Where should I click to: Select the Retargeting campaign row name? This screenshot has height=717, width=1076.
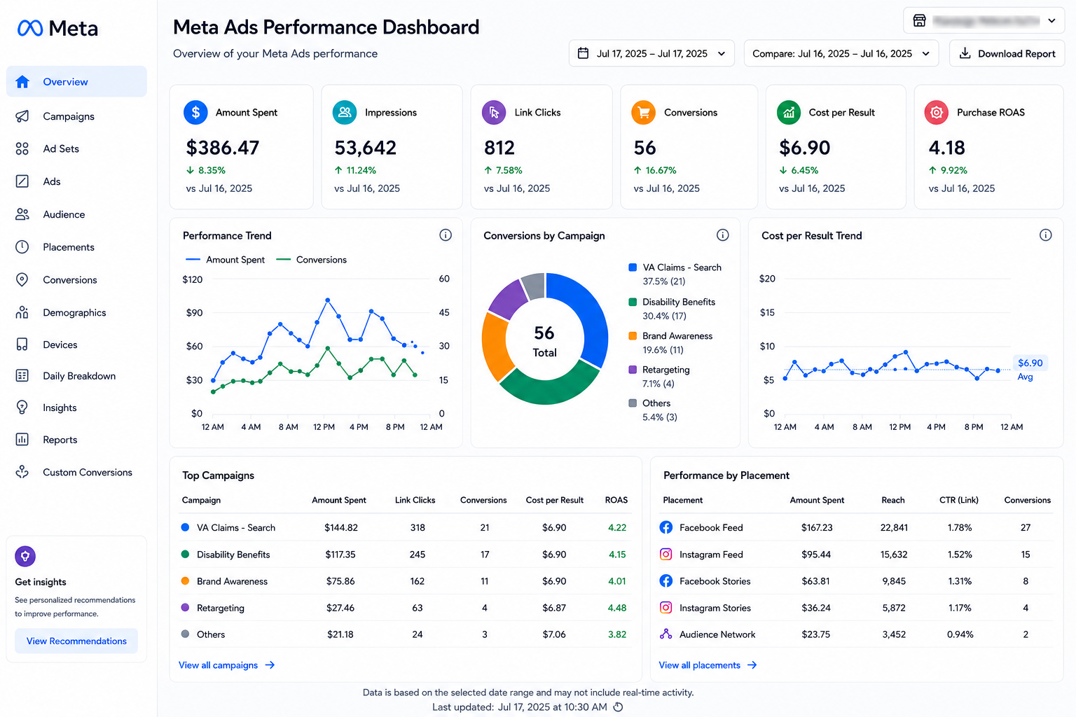pyautogui.click(x=221, y=608)
